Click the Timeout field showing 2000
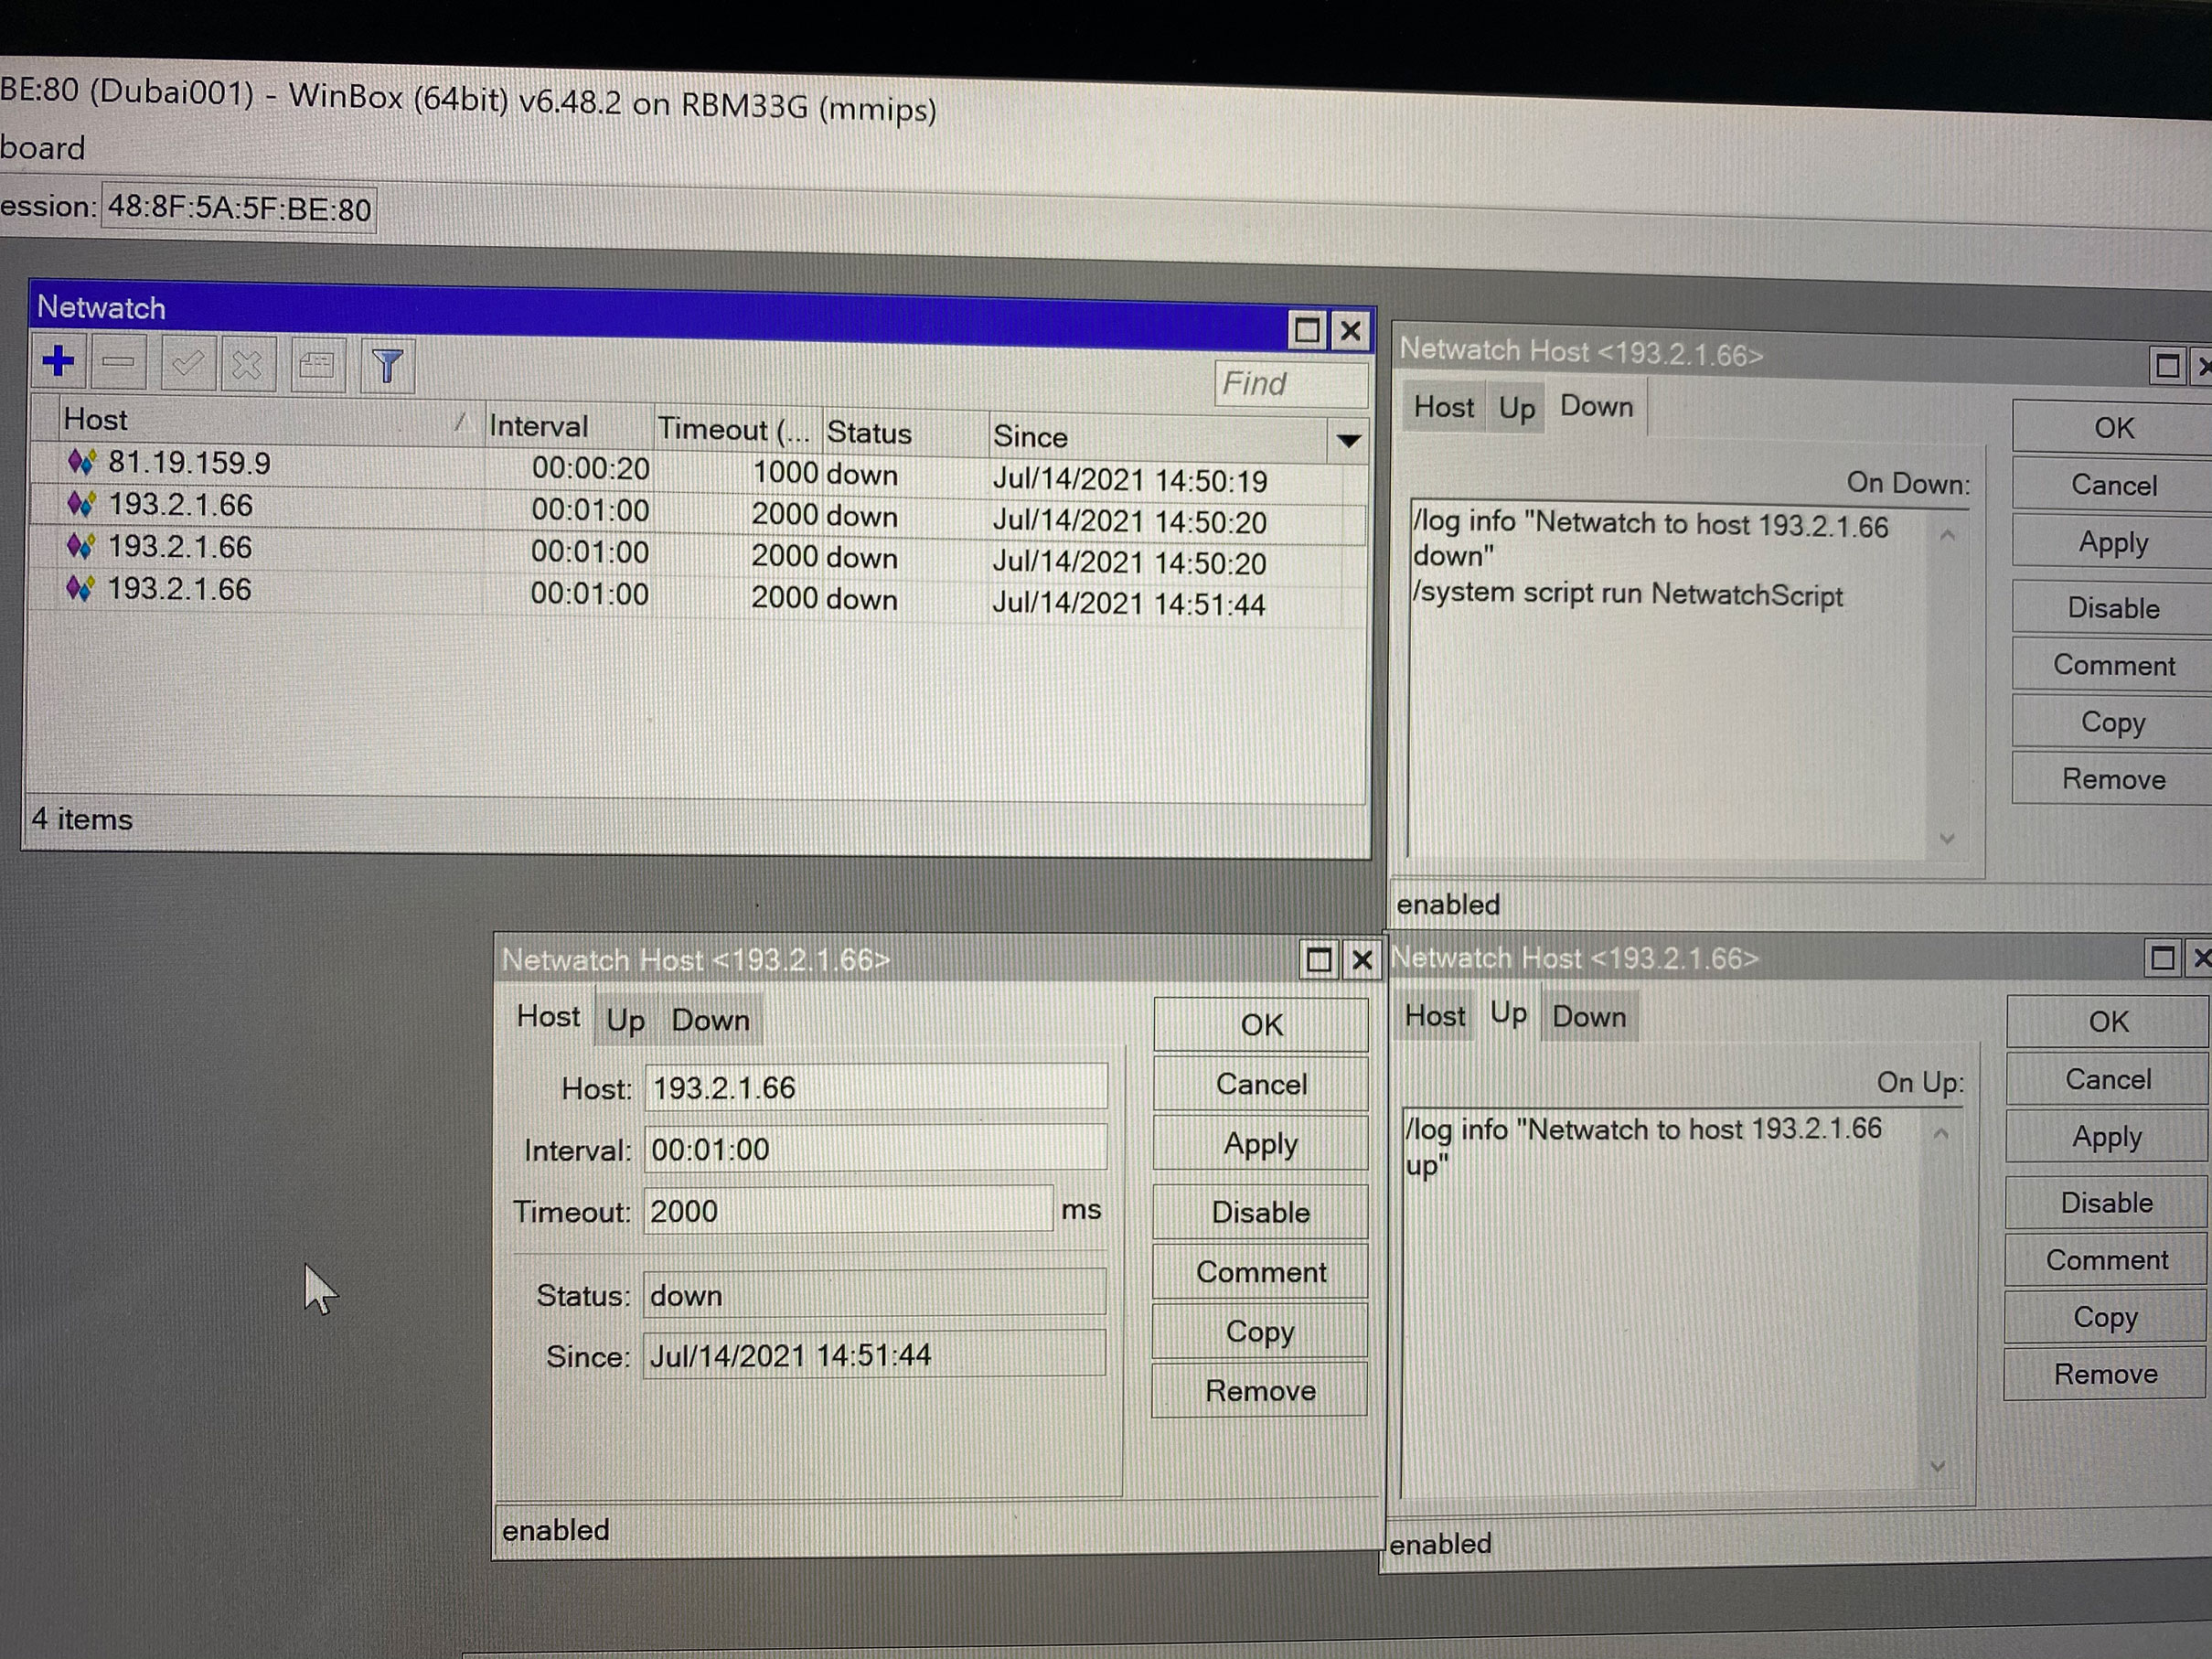Screen dimensions: 2212x1659 pyautogui.click(x=847, y=1211)
